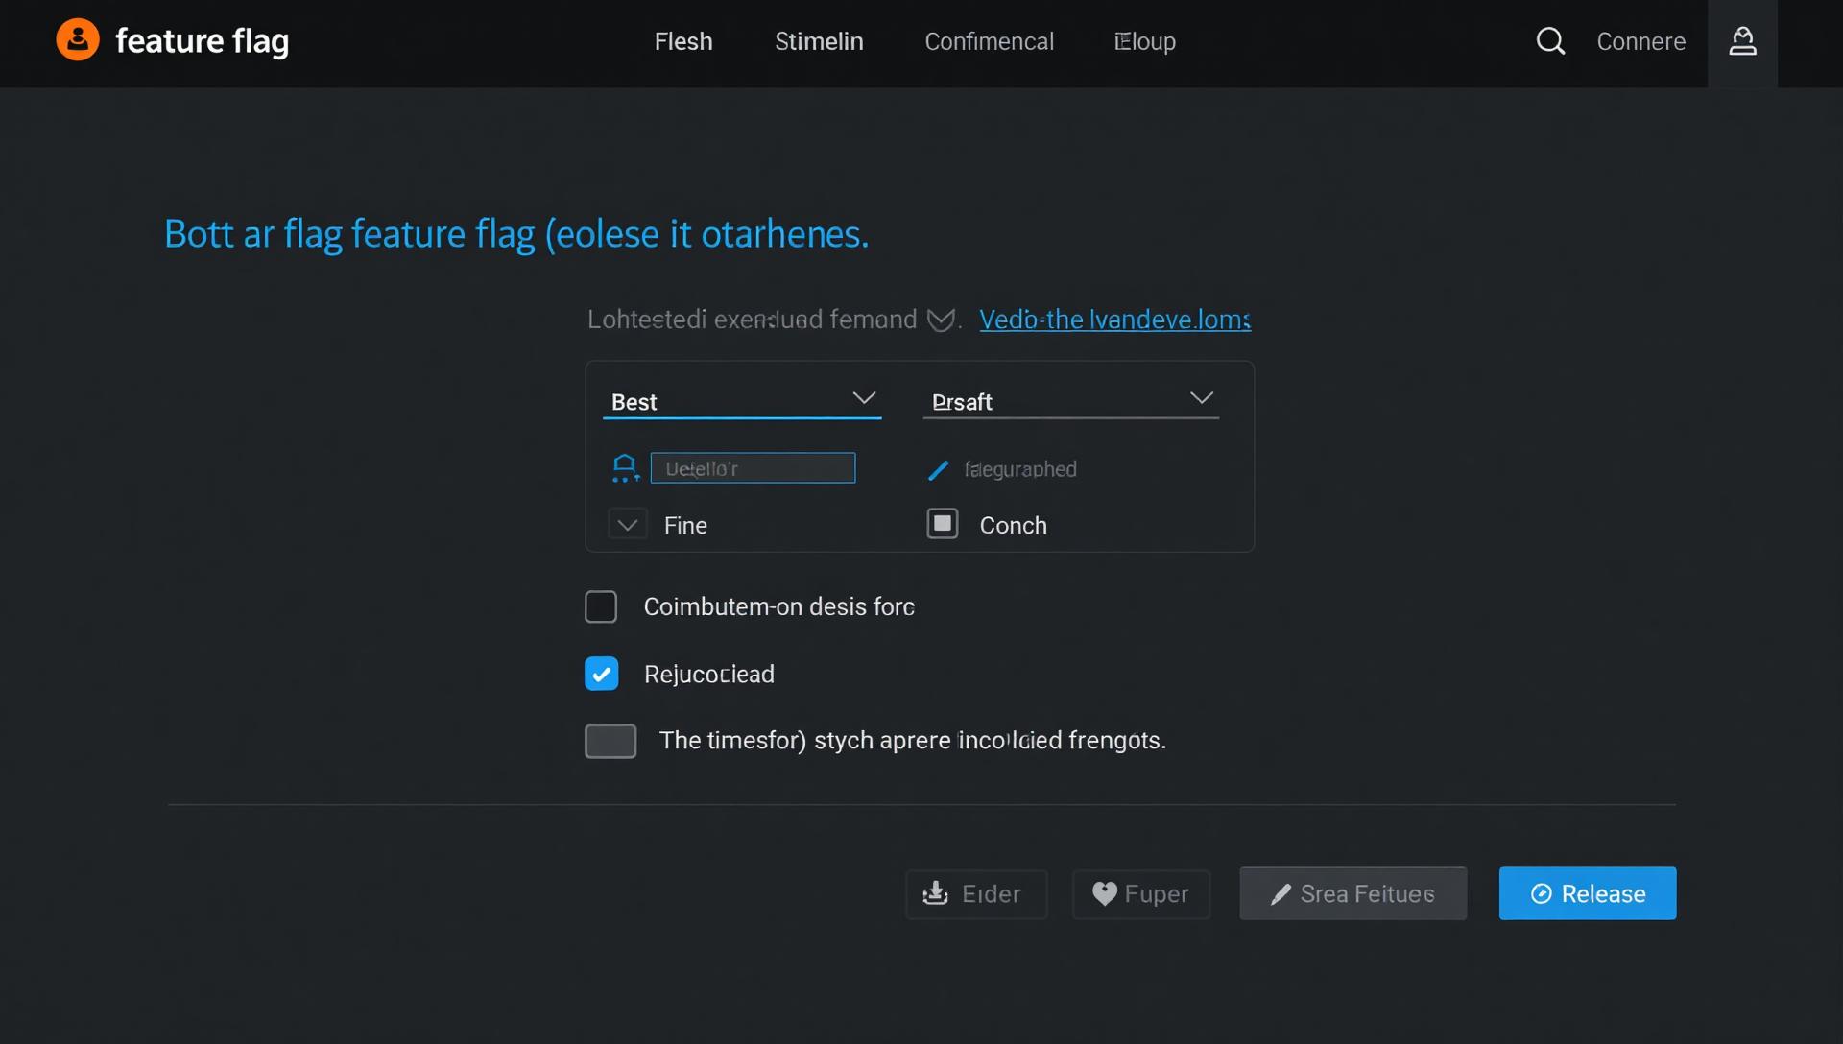Viewport: 1843px width, 1044px height.
Task: Click the compass icon in Release button
Action: coord(1541,894)
